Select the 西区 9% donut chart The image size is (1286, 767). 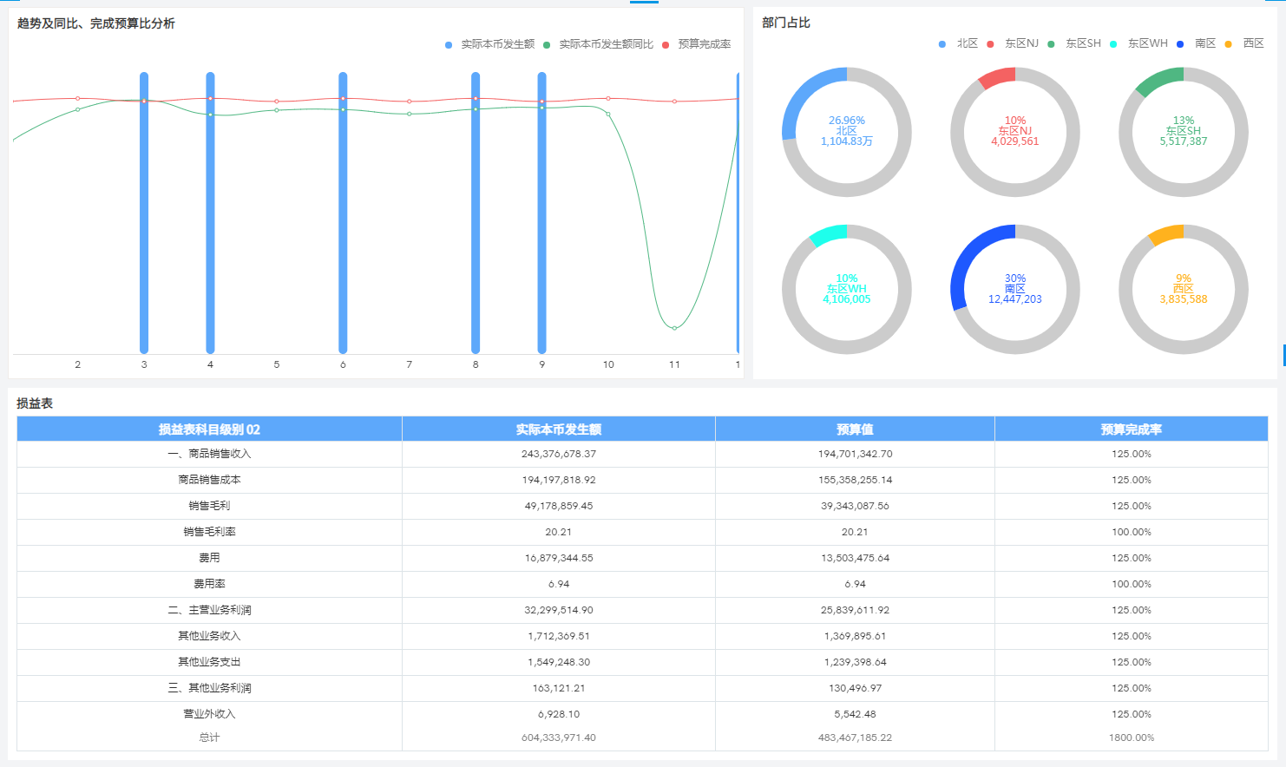tap(1184, 290)
